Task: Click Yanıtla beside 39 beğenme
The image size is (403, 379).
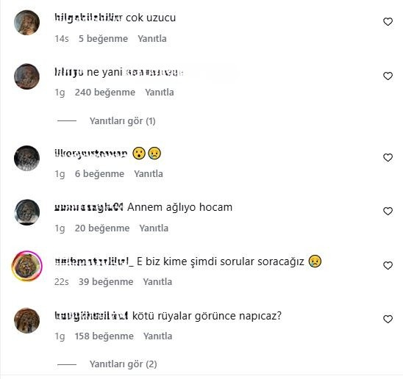Action: (x=157, y=282)
